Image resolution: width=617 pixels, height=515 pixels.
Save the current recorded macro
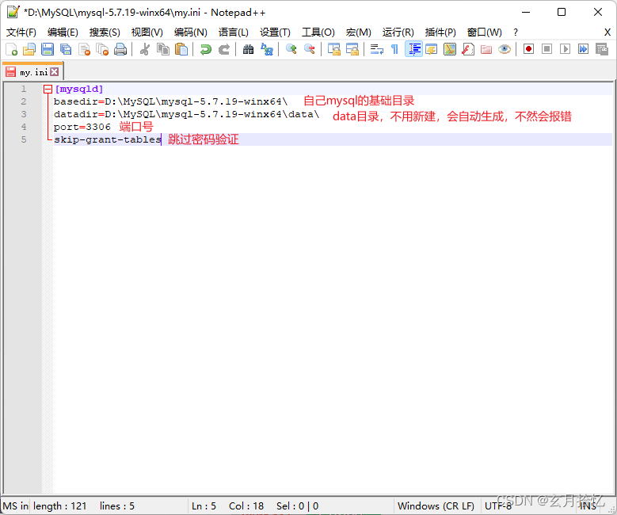[x=602, y=49]
